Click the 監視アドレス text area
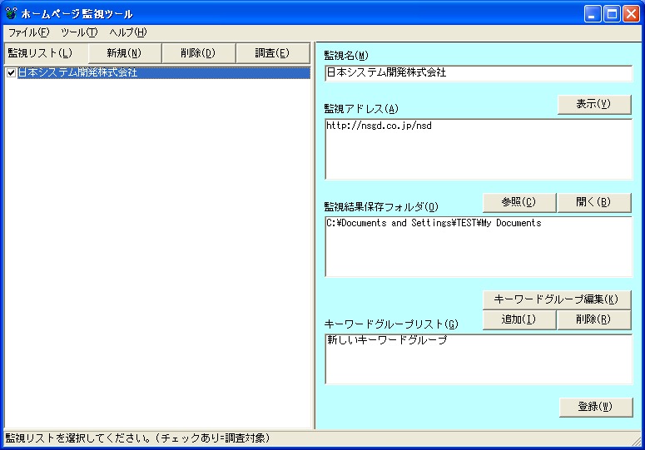The image size is (645, 450). [x=479, y=149]
